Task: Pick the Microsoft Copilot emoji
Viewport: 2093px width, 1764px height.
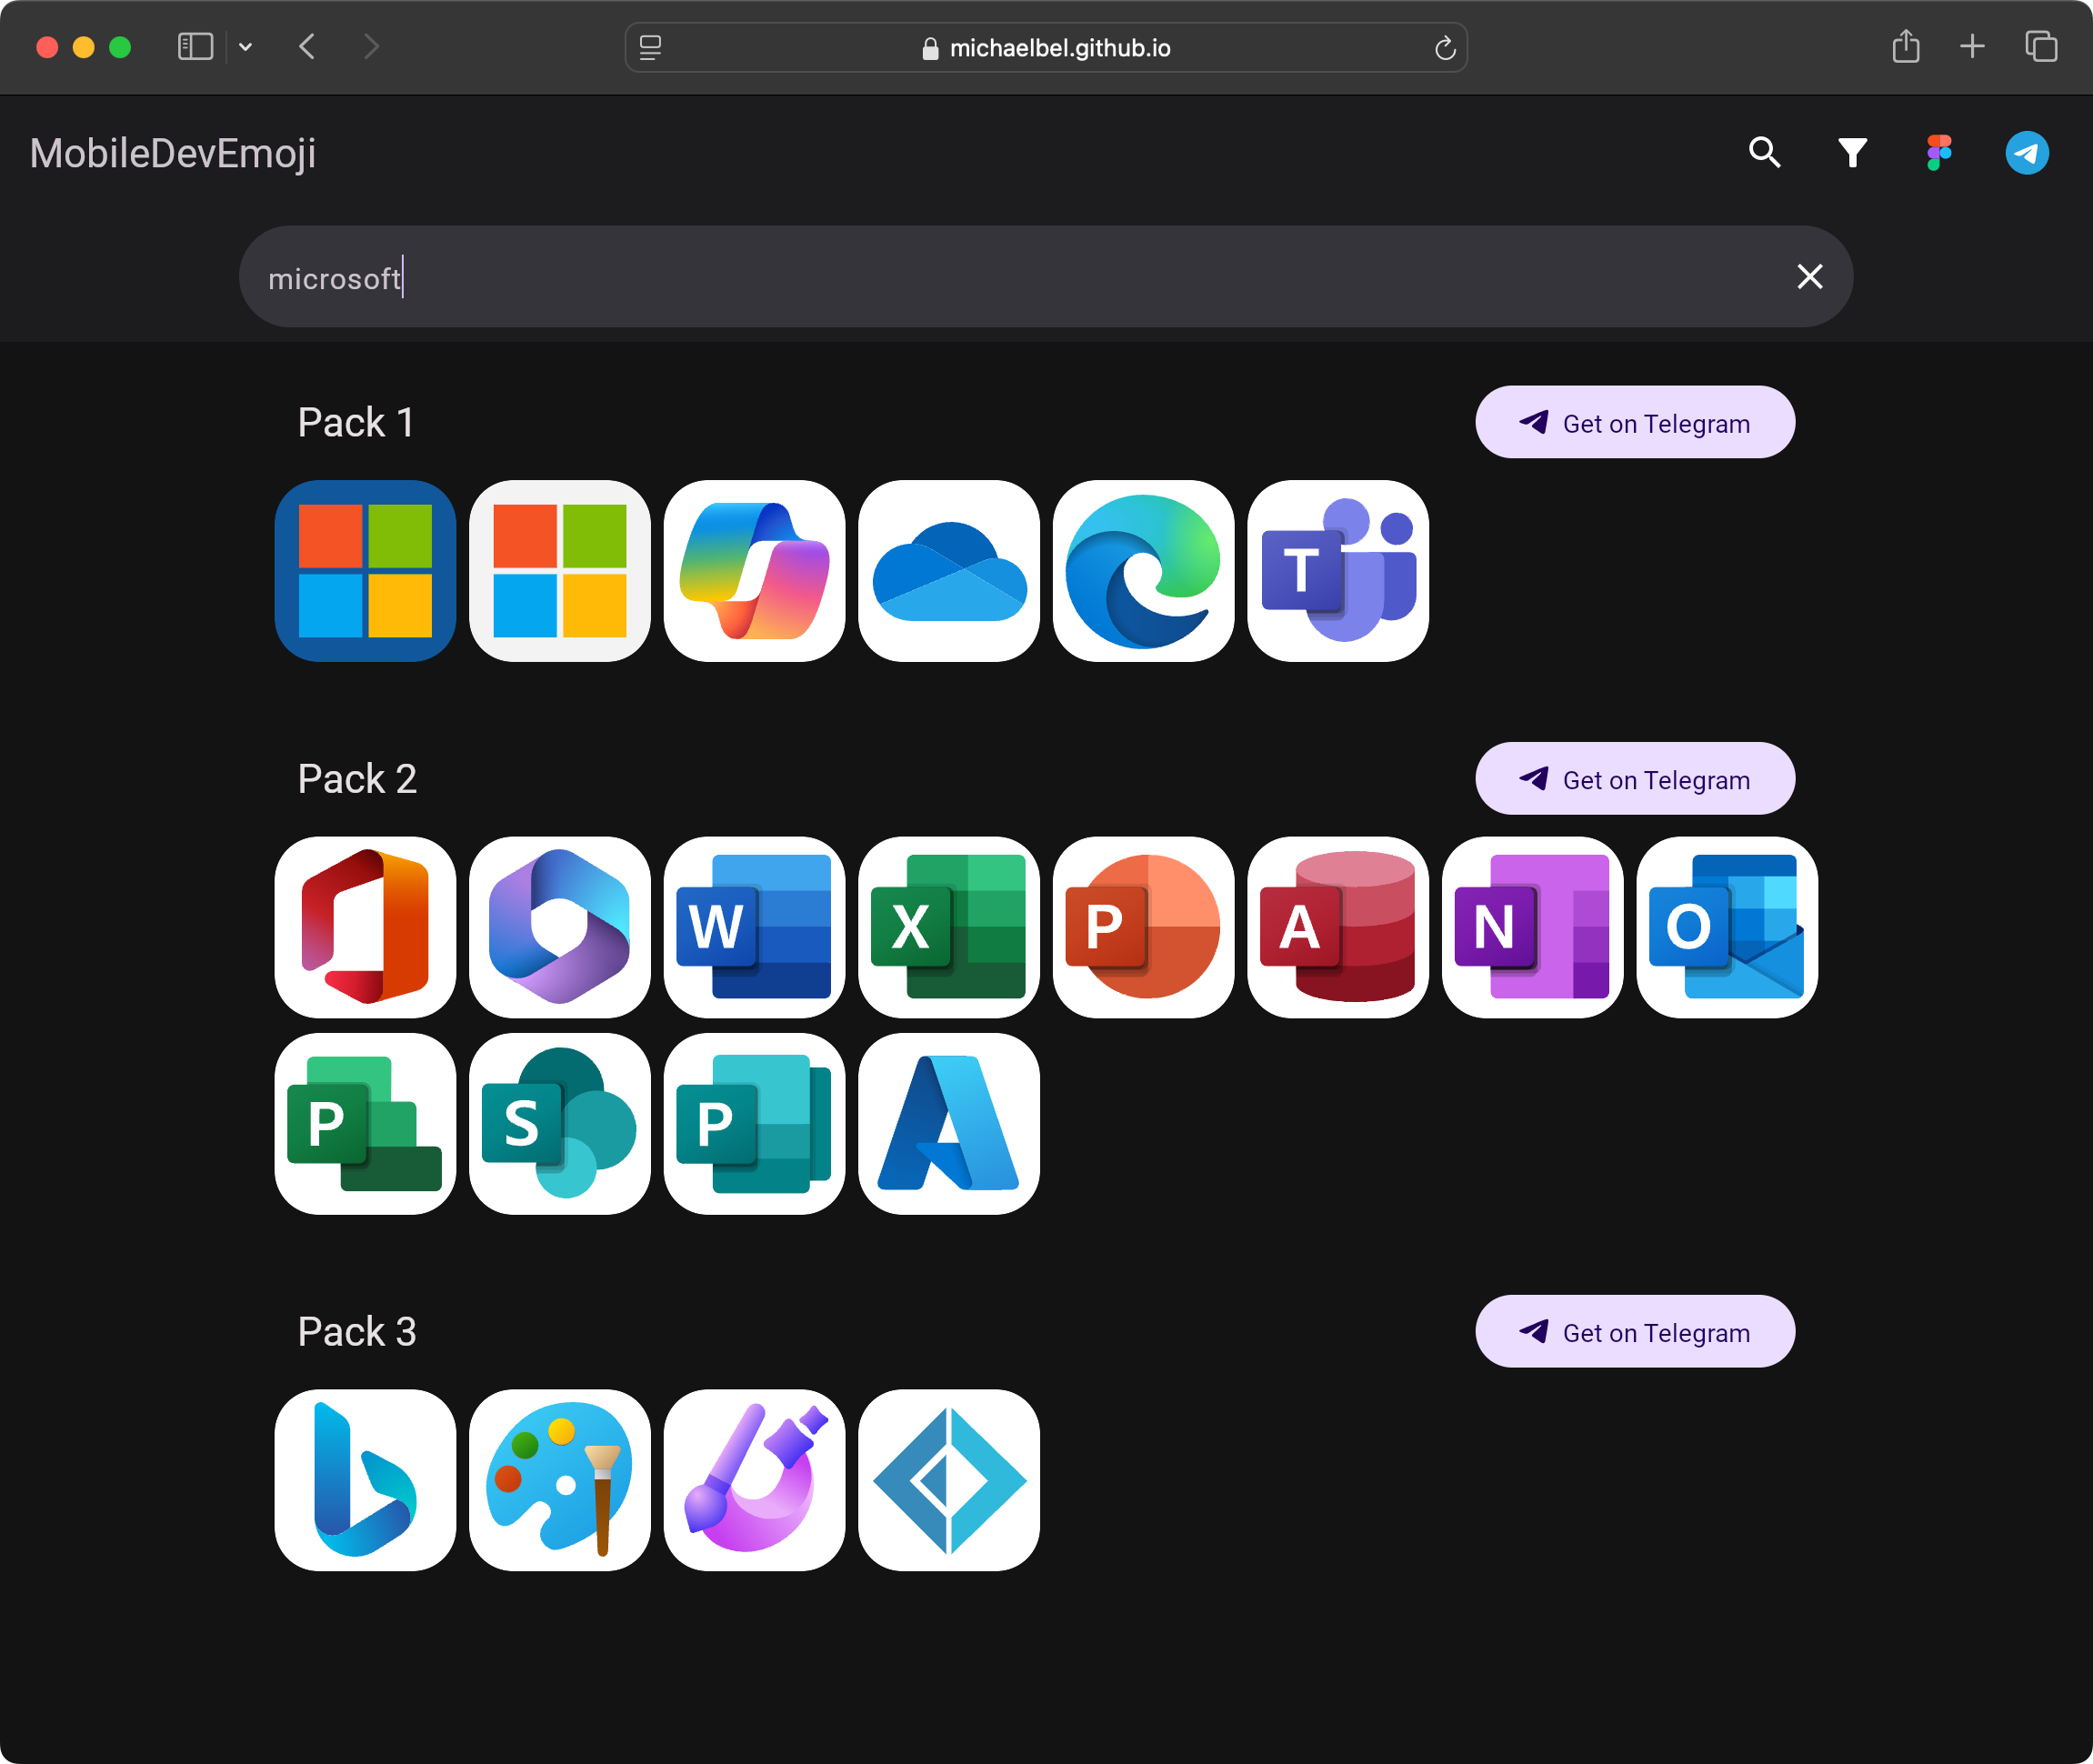Action: point(754,571)
